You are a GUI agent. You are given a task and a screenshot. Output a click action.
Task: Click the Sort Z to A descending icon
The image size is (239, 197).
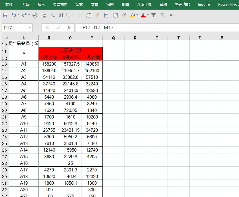pos(61,15)
